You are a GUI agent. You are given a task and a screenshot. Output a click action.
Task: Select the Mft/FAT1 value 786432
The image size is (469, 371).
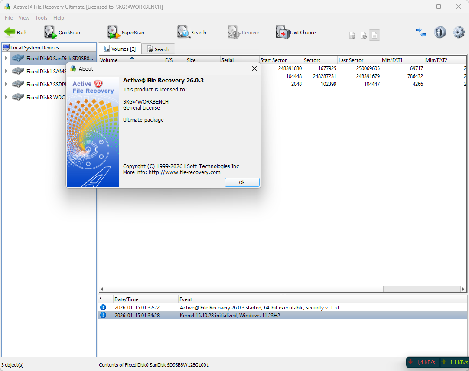pos(415,76)
